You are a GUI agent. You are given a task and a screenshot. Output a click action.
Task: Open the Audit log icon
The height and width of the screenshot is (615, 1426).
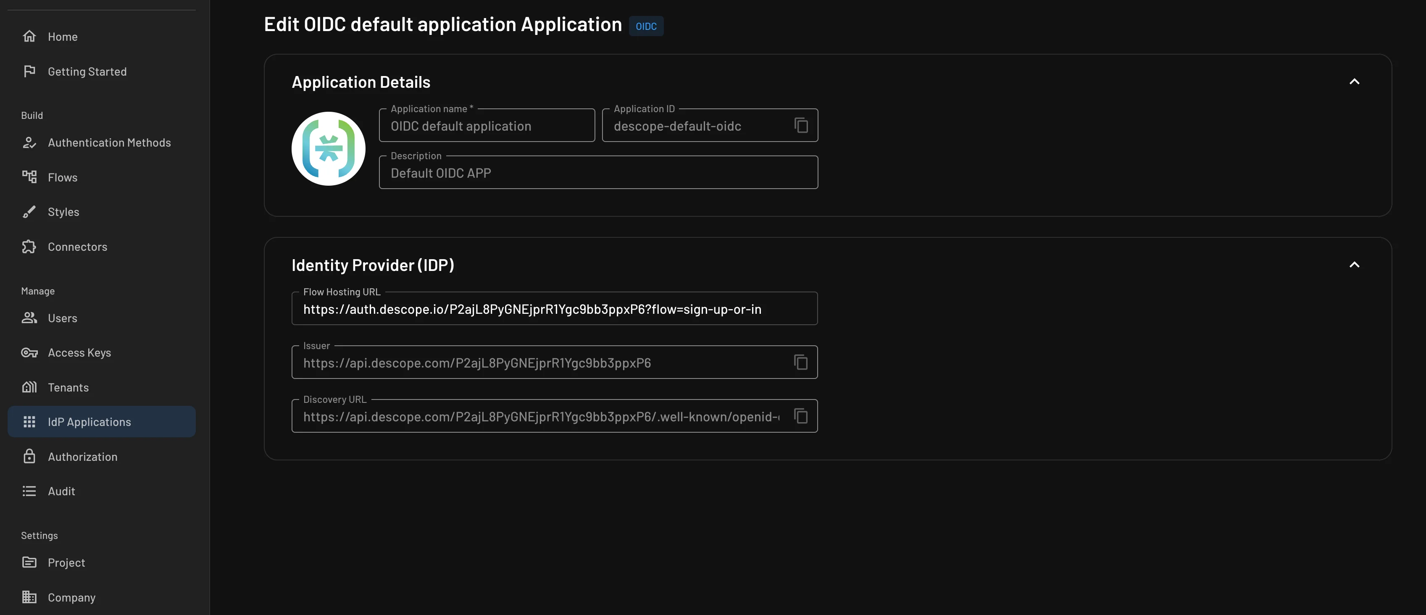30,491
